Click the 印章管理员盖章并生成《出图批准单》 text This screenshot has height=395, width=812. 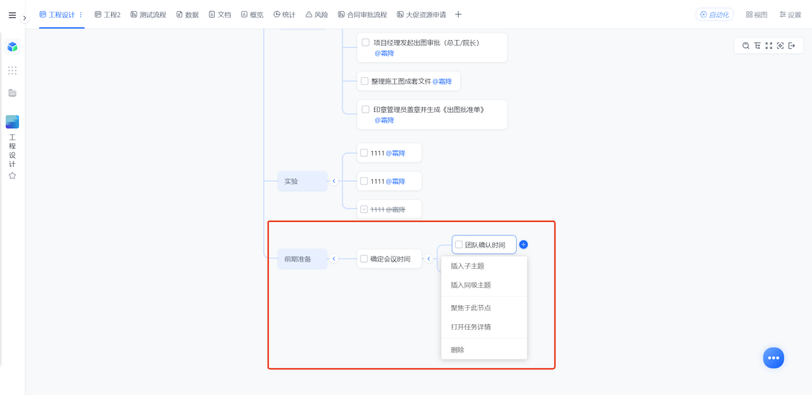[x=429, y=110]
